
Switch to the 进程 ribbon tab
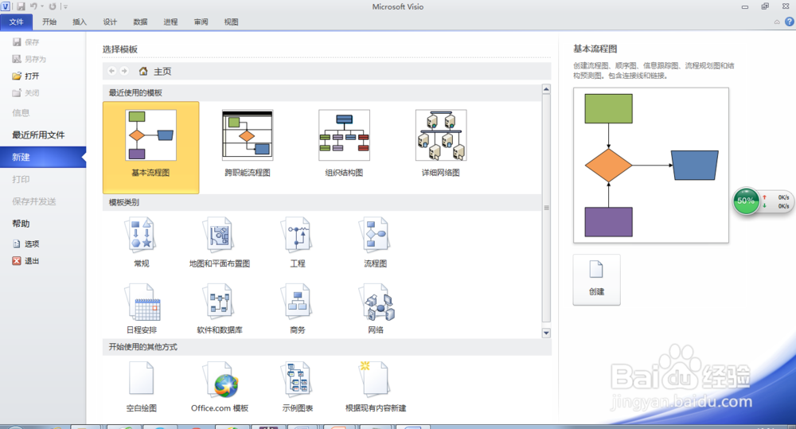[170, 21]
